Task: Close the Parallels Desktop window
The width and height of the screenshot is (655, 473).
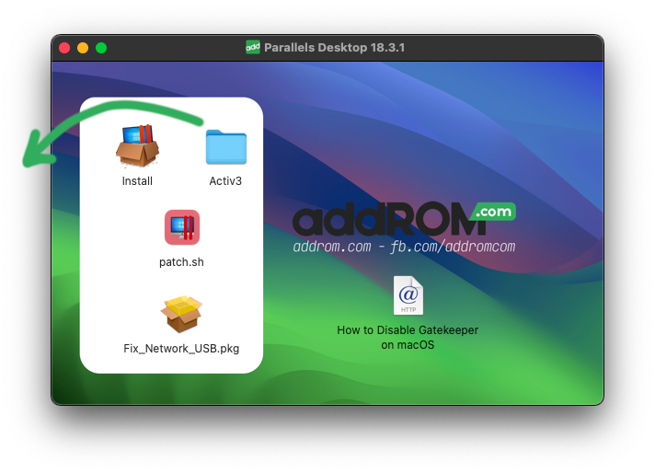Action: pyautogui.click(x=64, y=48)
